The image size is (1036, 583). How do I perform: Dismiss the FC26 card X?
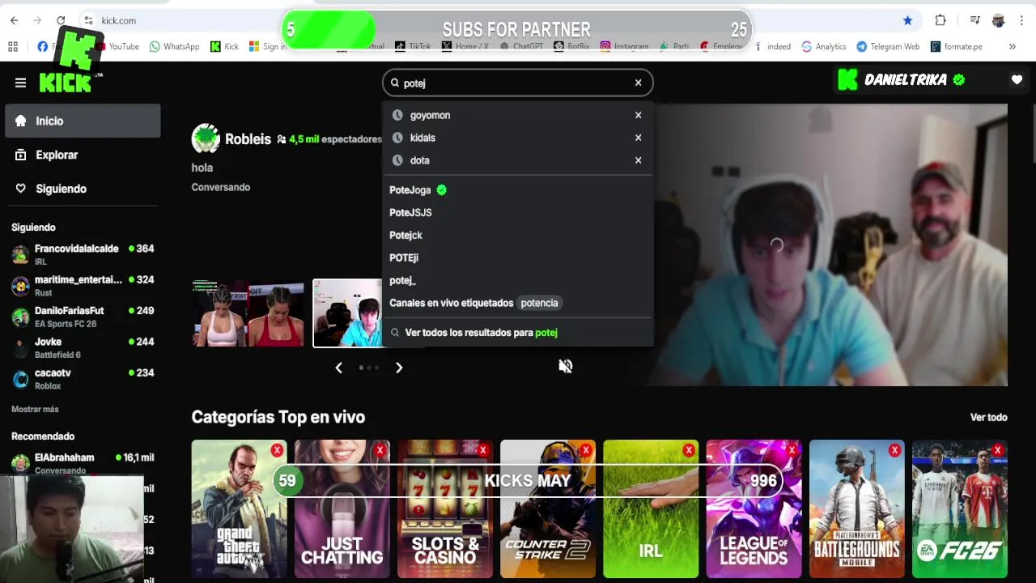click(x=997, y=450)
